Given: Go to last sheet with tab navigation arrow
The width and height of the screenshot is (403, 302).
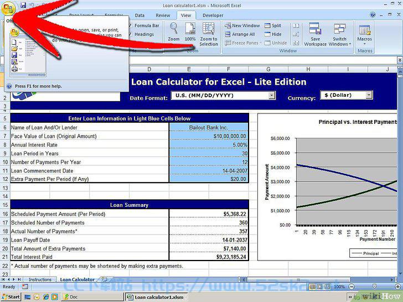Looking at the screenshot, I should click(19, 279).
